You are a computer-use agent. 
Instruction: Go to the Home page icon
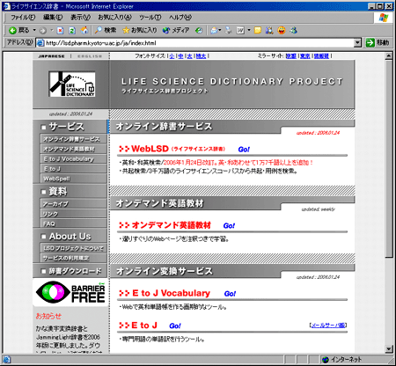tap(84, 30)
